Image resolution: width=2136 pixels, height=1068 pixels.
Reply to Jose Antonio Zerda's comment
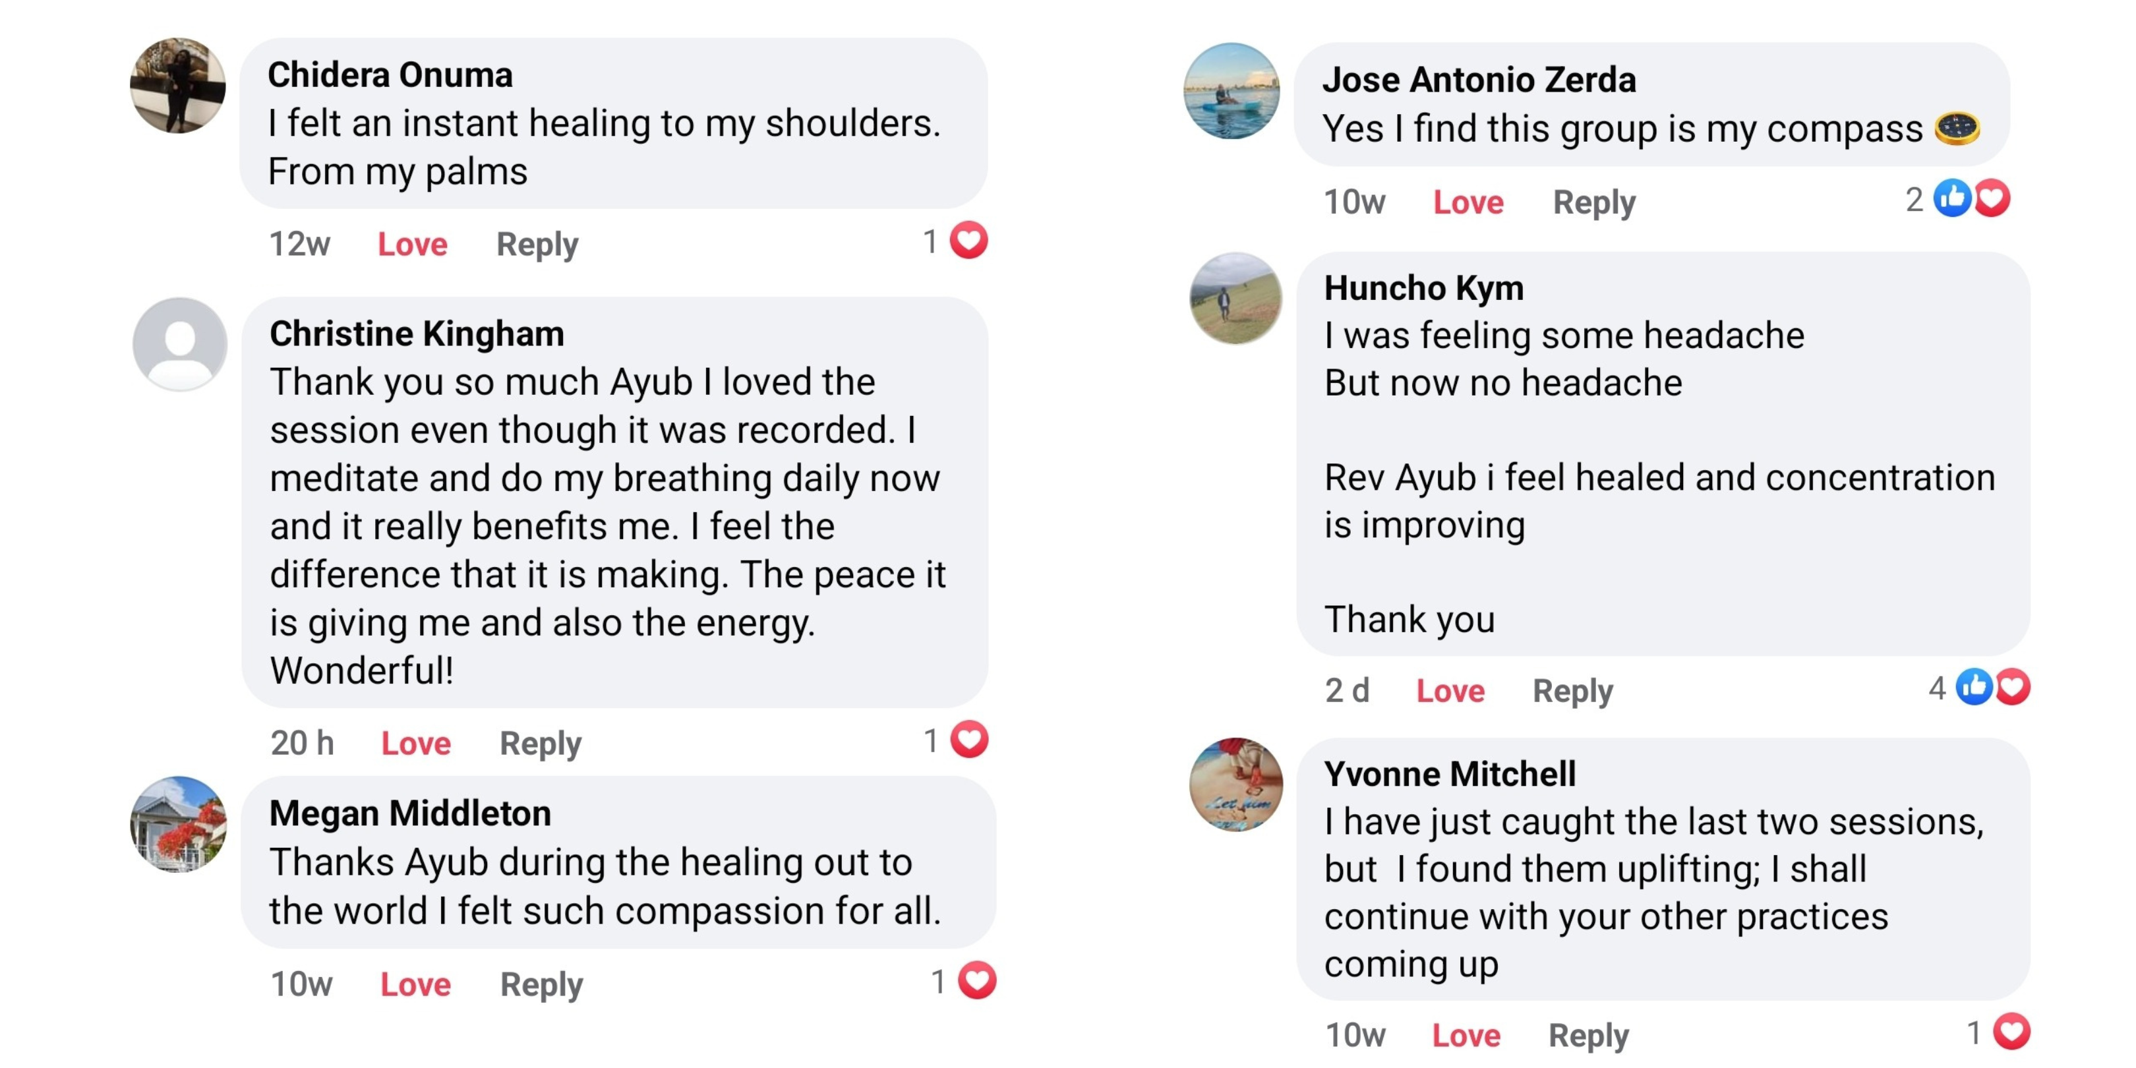point(1593,202)
